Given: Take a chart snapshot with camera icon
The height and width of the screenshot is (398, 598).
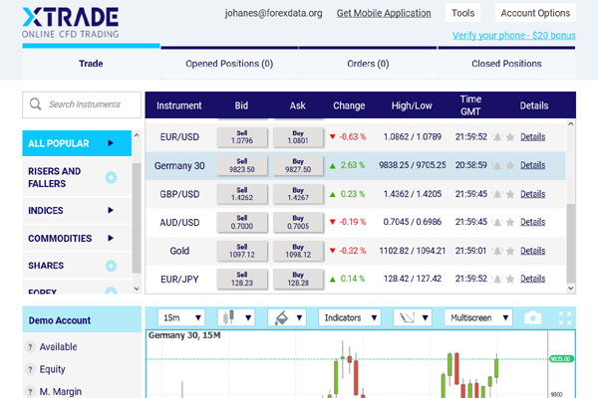Looking at the screenshot, I should pos(533,317).
